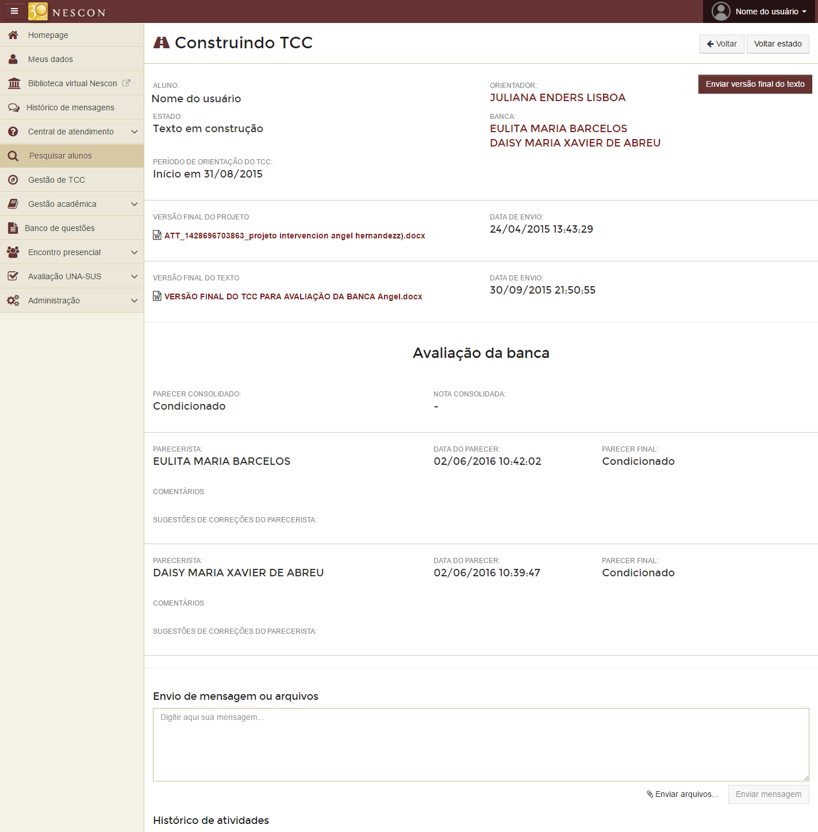The height and width of the screenshot is (832, 818).
Task: Click the 24/04/2015 13:43:29 envio date
Action: (542, 229)
